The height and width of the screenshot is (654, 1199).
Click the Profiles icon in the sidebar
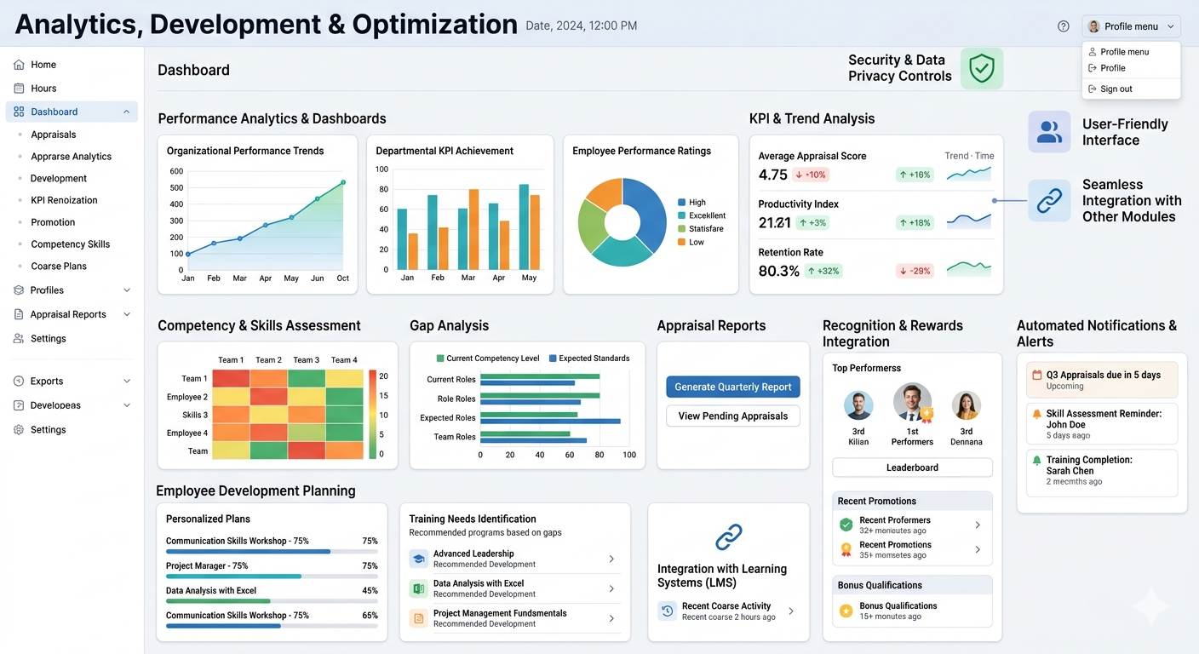click(19, 290)
